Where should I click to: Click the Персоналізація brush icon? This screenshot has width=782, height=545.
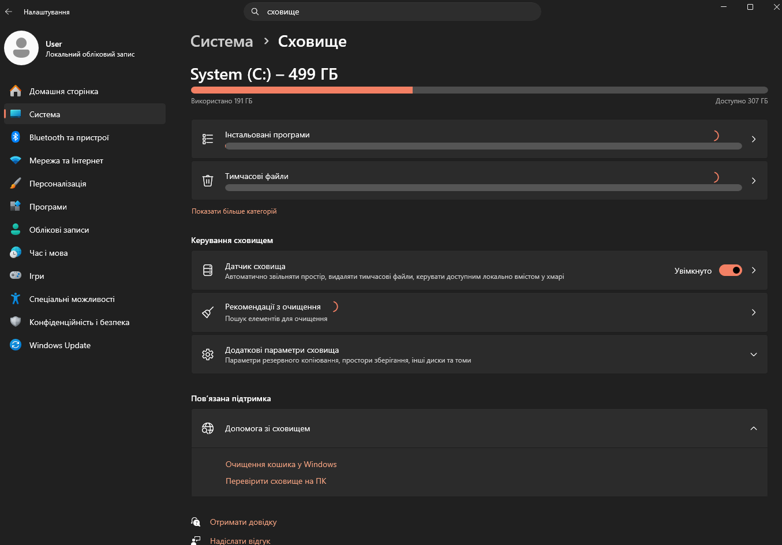pos(16,184)
